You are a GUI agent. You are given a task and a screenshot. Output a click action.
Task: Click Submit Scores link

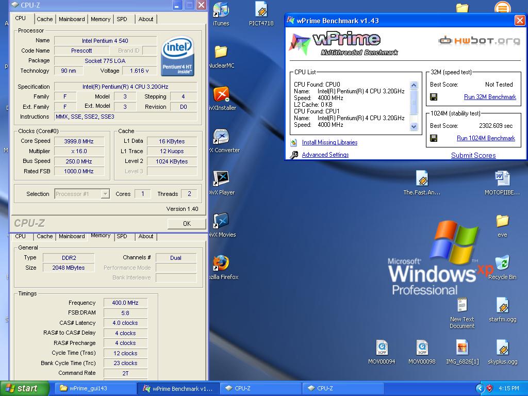point(473,155)
